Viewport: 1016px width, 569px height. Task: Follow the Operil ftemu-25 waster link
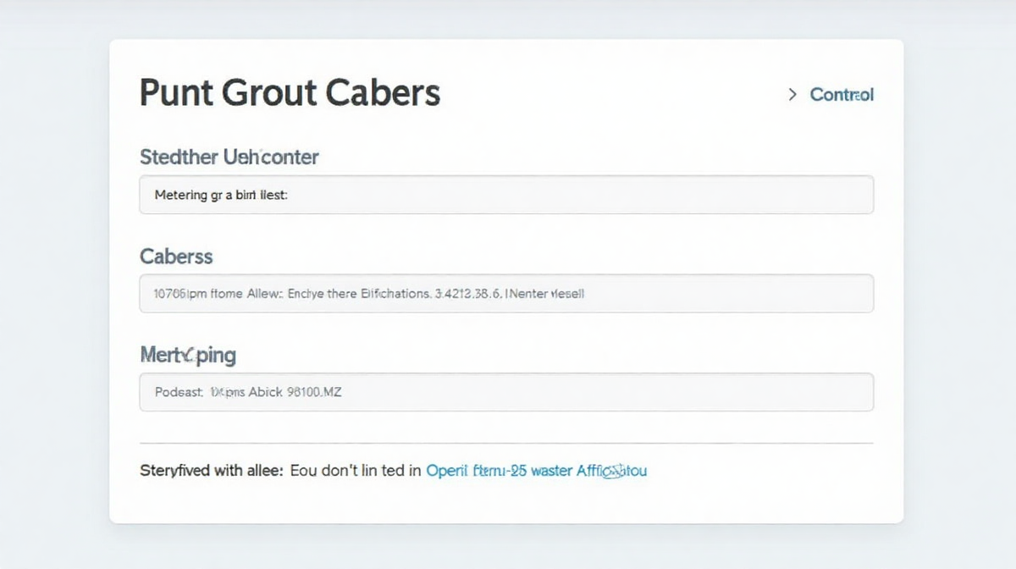(536, 470)
